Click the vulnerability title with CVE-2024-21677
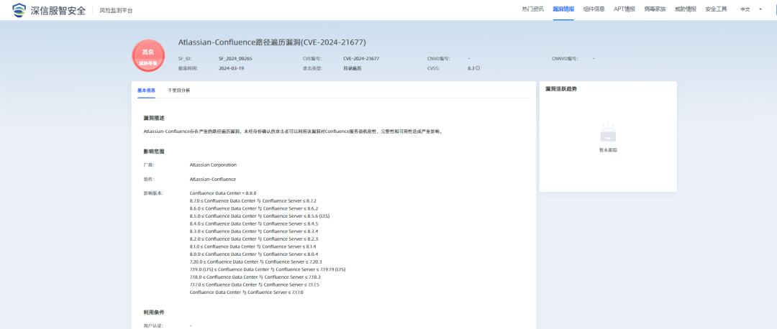 (272, 42)
